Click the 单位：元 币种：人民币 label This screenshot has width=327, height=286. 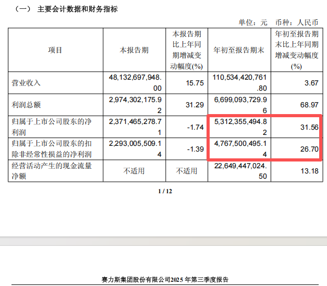point(282,22)
